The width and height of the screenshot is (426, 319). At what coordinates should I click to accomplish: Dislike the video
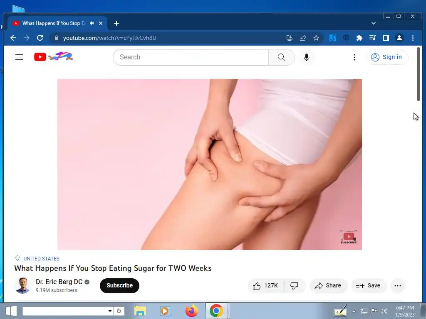295,286
